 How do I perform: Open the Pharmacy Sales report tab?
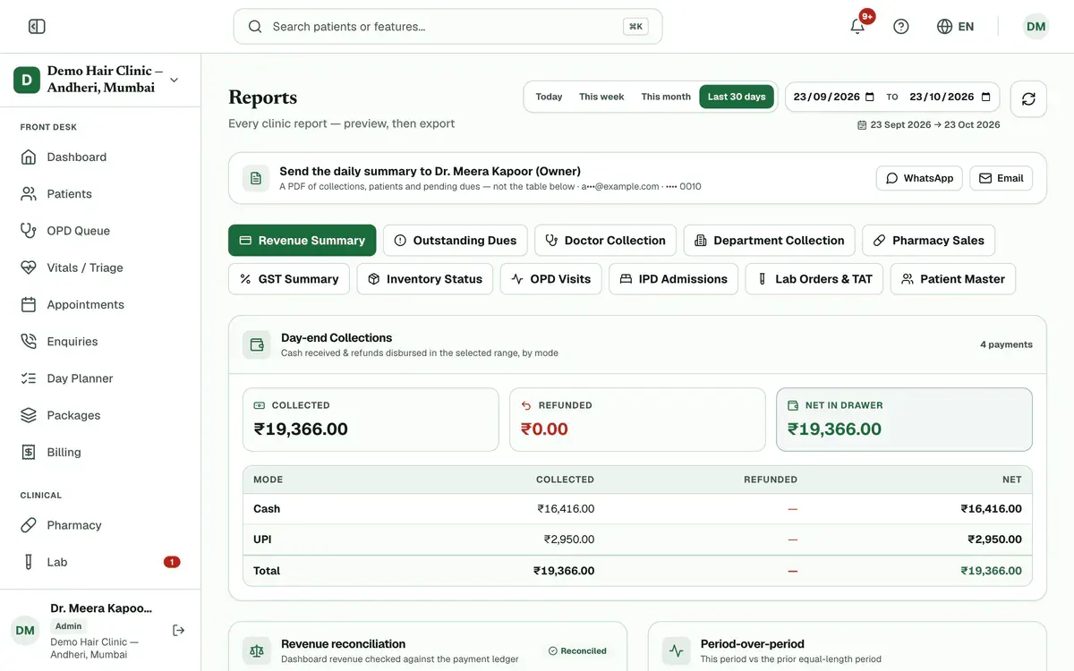coord(928,241)
